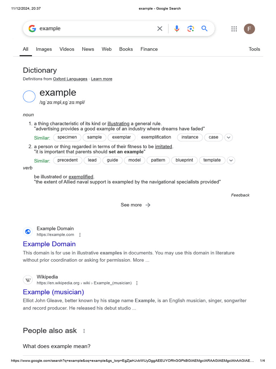This screenshot has height=369, width=276.
Task: Open options menu for Wikipedia result
Action: click(x=137, y=283)
